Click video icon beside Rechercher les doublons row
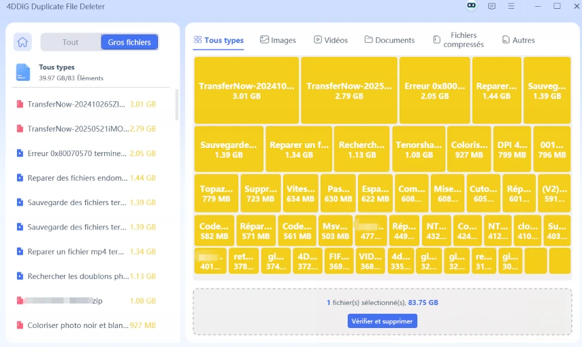The height and width of the screenshot is (347, 582). (20, 276)
